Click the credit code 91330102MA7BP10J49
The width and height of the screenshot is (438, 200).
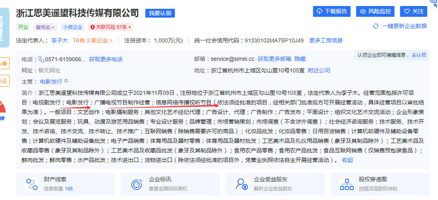[x=274, y=40]
